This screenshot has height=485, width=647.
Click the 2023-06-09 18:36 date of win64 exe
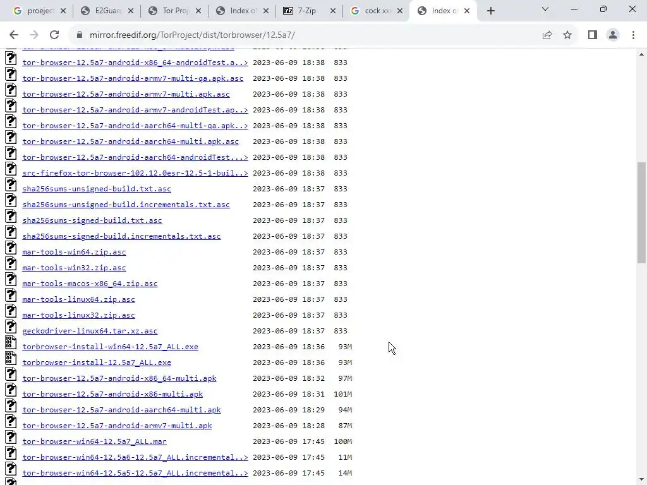(289, 347)
